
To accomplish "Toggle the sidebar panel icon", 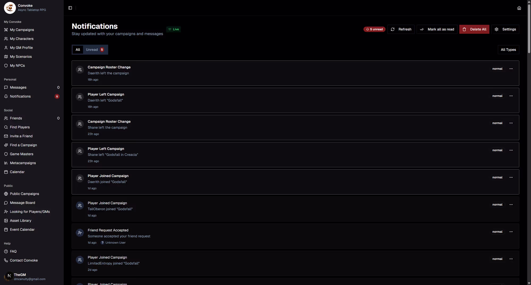I will point(70,8).
